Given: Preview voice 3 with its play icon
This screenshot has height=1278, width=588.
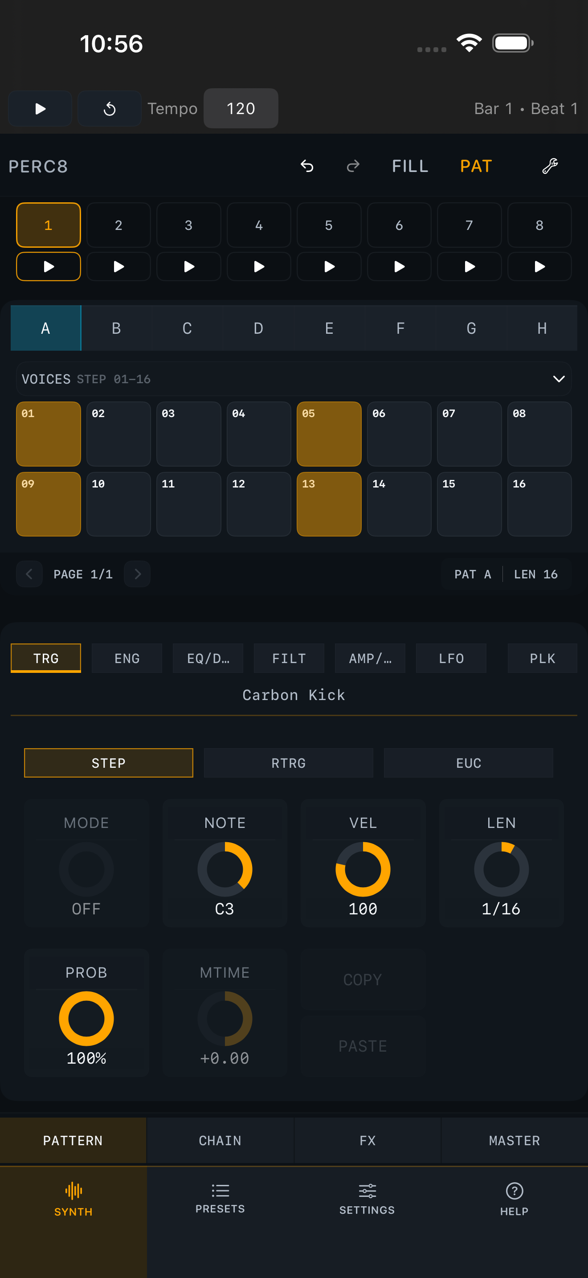Looking at the screenshot, I should pyautogui.click(x=189, y=267).
